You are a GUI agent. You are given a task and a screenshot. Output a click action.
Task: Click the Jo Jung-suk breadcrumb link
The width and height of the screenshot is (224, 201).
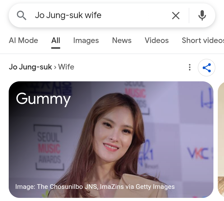click(30, 67)
